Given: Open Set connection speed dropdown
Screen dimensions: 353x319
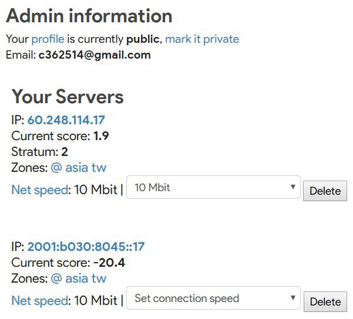Looking at the screenshot, I should pos(213,298).
